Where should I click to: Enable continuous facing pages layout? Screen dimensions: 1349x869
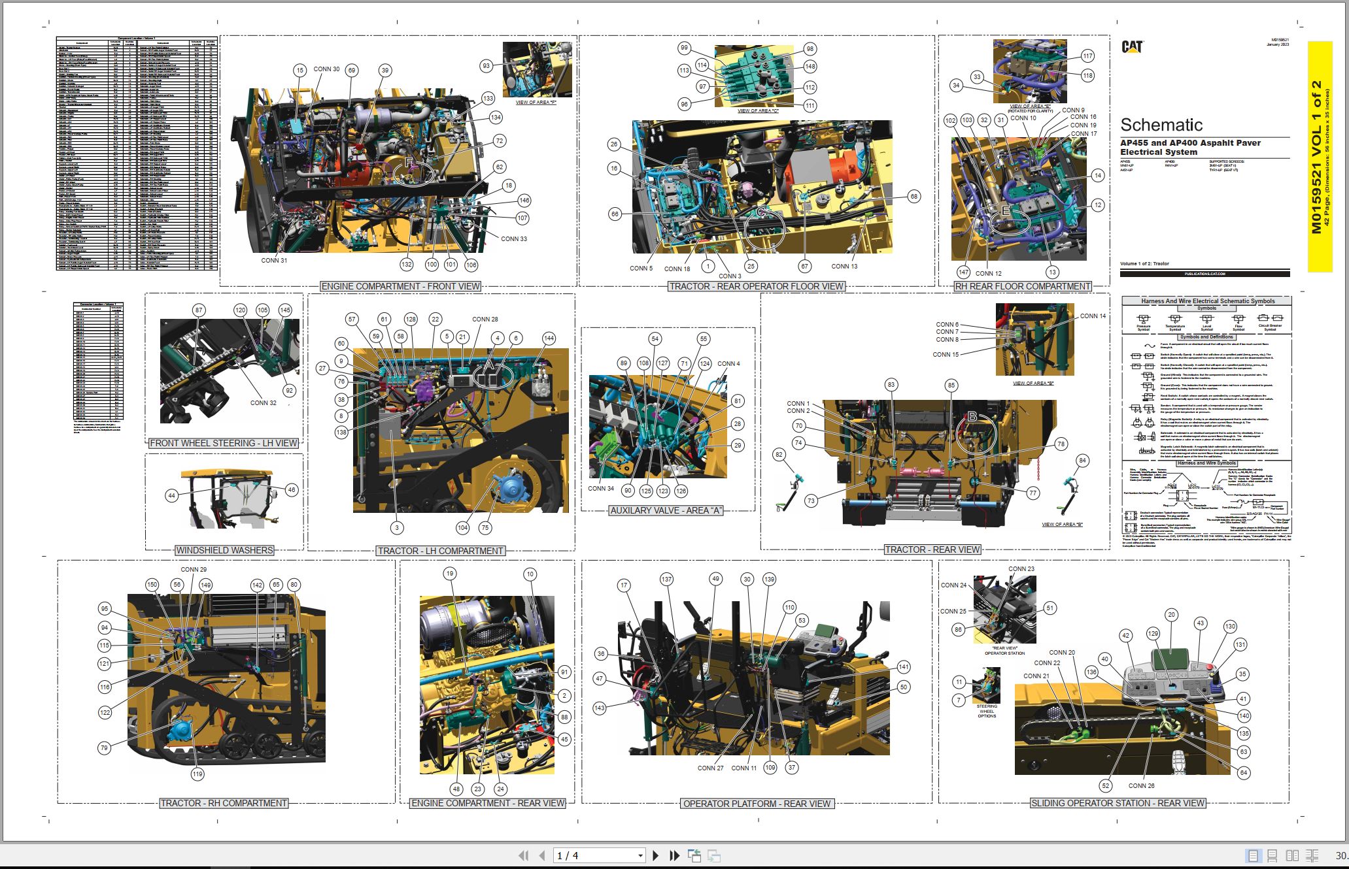click(x=1312, y=855)
